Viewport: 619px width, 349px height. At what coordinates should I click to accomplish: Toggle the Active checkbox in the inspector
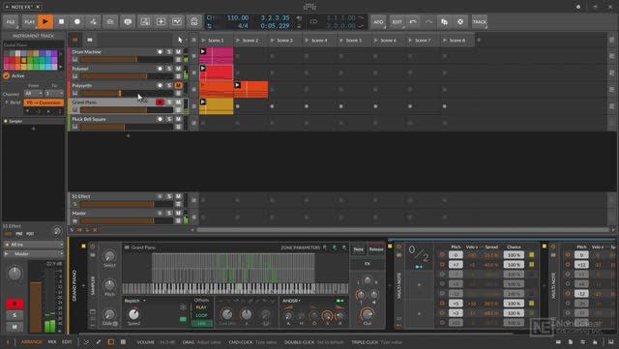click(7, 75)
